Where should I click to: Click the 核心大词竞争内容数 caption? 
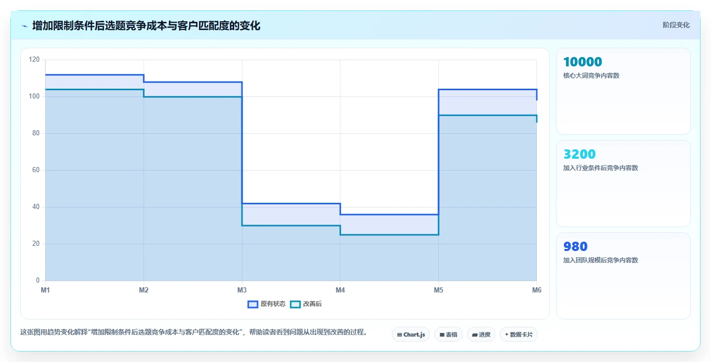pos(591,76)
